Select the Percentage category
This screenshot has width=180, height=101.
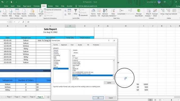pyautogui.click(x=57, y=60)
